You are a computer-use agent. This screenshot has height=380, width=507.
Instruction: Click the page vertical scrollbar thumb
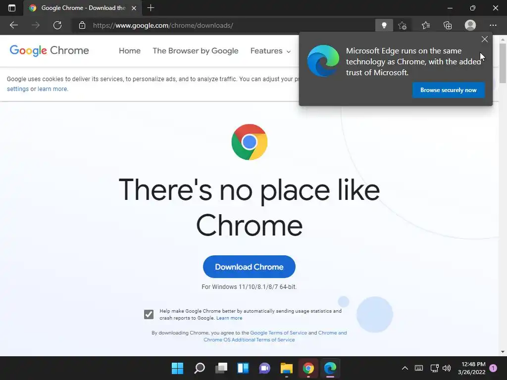(x=503, y=63)
